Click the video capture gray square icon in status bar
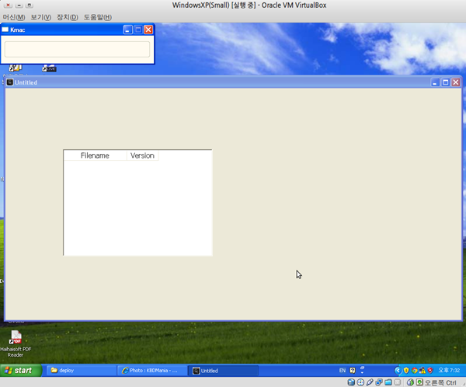 coord(398,382)
